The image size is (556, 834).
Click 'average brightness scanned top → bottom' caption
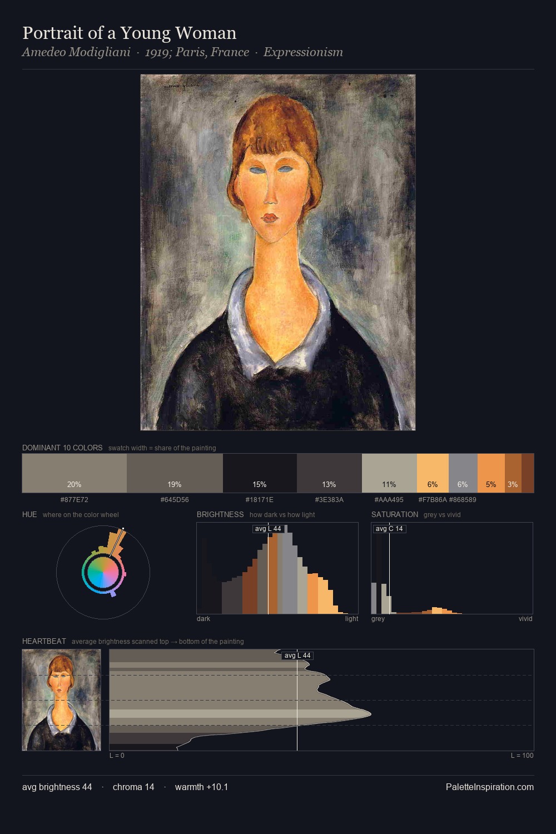[x=158, y=642]
